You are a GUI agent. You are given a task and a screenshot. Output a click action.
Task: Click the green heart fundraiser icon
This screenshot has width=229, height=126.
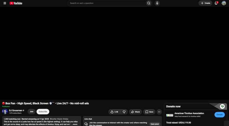222,107
